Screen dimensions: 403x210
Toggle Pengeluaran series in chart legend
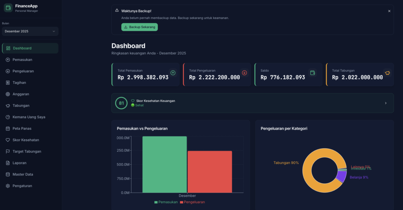click(x=192, y=202)
